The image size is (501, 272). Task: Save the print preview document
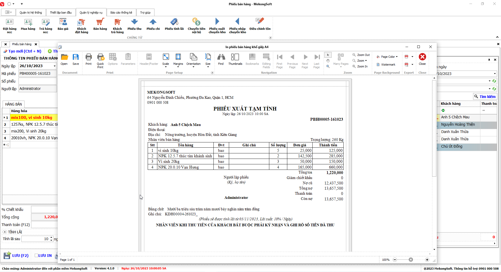click(76, 59)
